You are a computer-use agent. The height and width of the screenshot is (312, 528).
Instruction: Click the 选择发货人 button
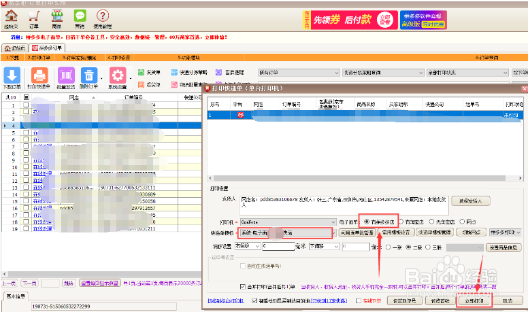tap(470, 201)
